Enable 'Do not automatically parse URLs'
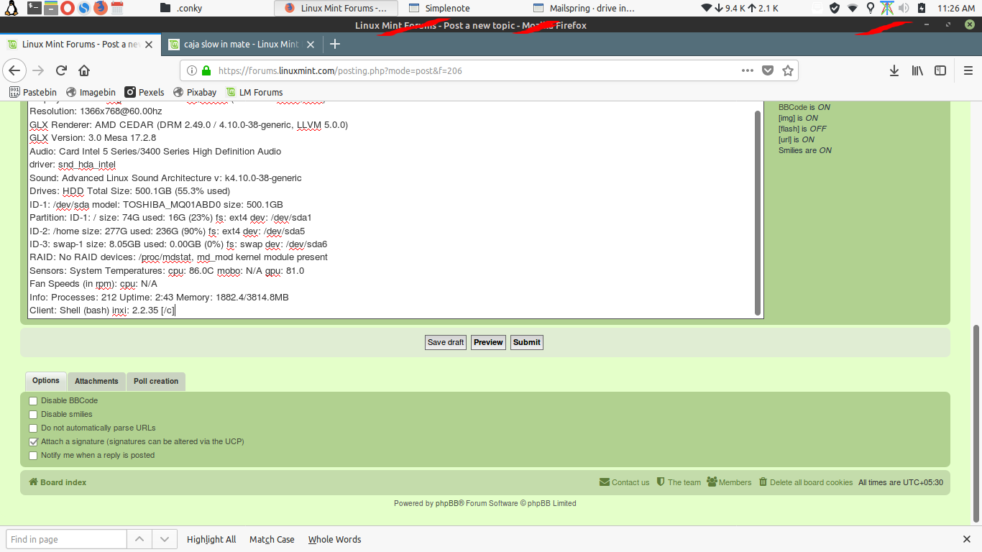 click(x=33, y=428)
